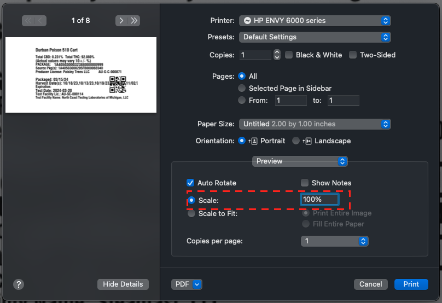Open the PDF dropdown arrow

(x=197, y=284)
